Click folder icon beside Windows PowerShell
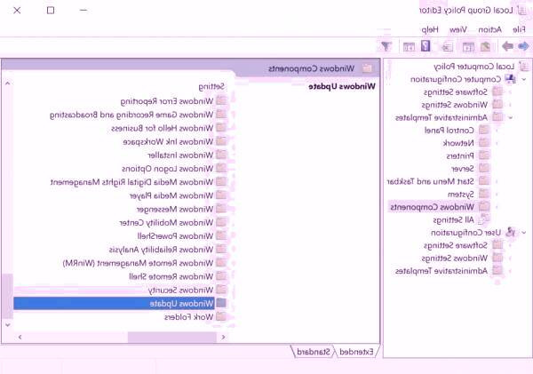The image size is (533, 374). 221,236
